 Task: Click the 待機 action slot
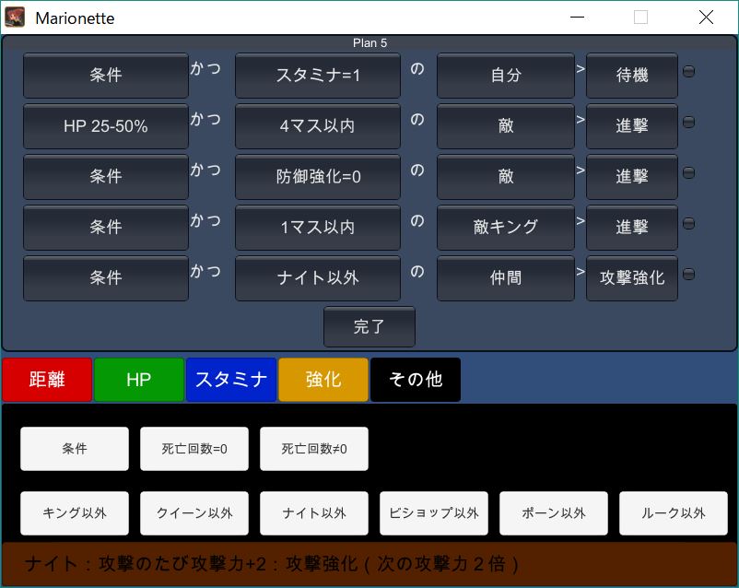[x=632, y=76]
